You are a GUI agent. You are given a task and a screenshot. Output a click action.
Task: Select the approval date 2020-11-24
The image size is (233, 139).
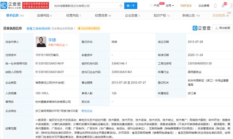tap(195, 55)
